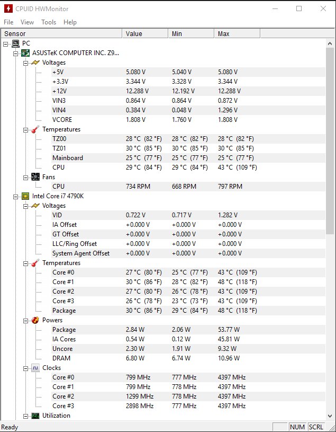
Task: Click the Utilization graph icon
Action: click(35, 416)
